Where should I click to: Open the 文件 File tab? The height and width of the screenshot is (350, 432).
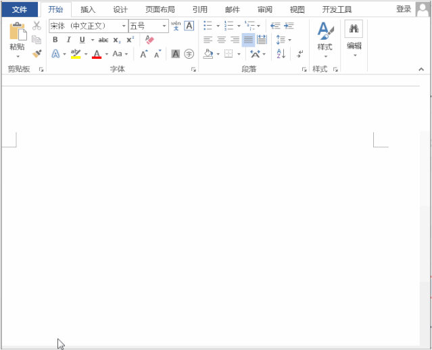pos(20,9)
